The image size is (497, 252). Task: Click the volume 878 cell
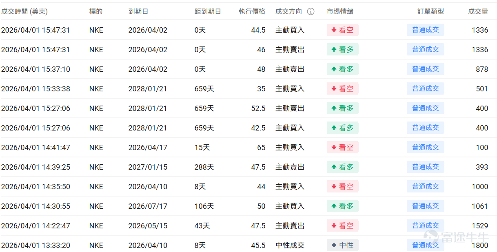482,69
